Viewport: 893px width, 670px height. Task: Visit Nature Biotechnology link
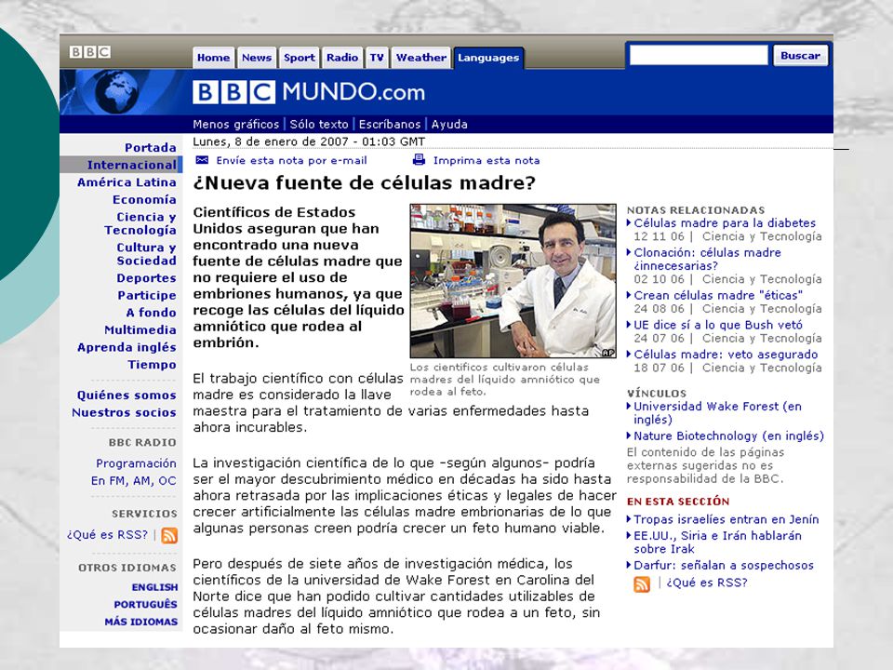click(728, 435)
